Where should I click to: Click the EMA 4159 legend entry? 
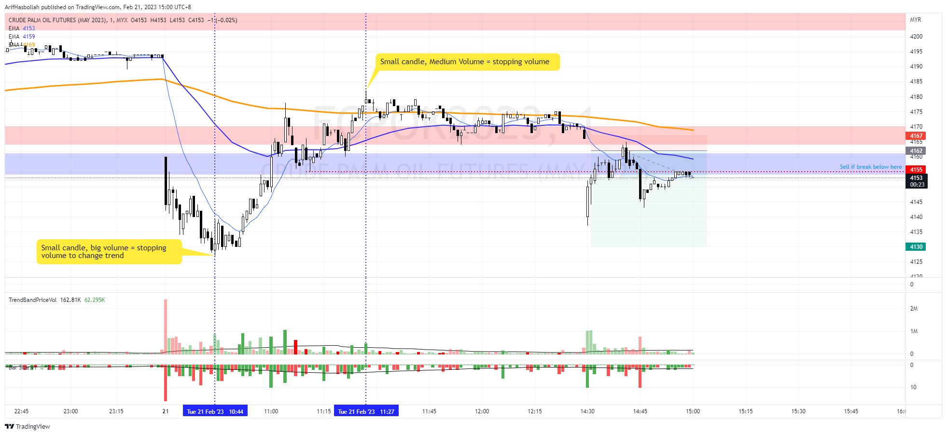point(22,37)
